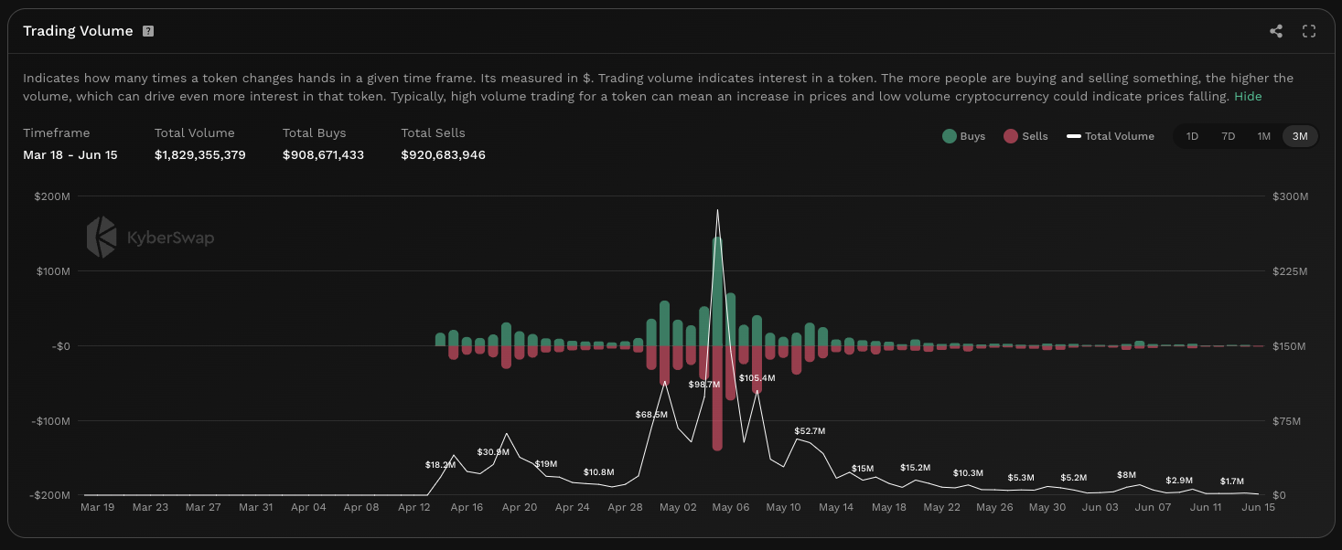Hide the description text

(x=1248, y=96)
